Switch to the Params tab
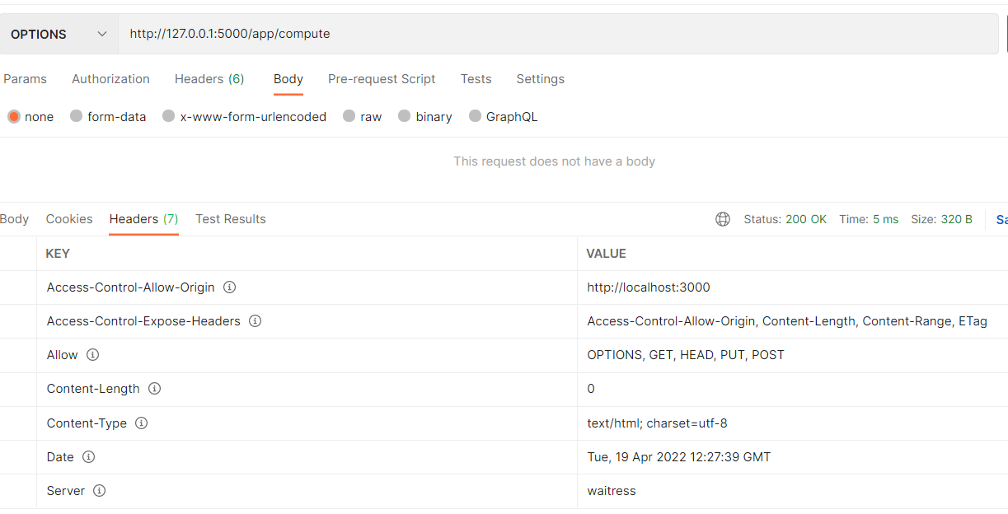 click(x=25, y=79)
